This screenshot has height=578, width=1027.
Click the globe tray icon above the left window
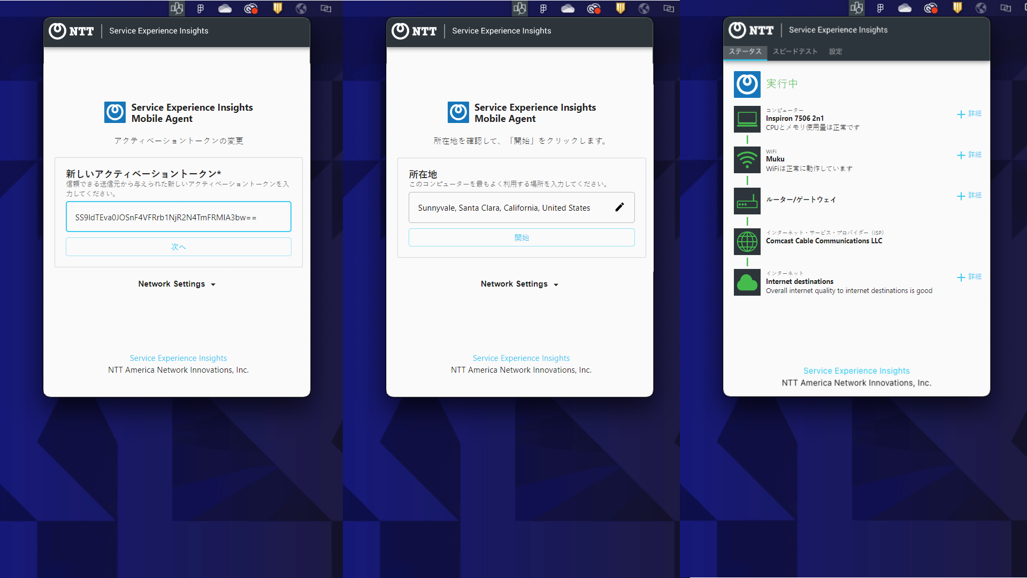(x=301, y=8)
